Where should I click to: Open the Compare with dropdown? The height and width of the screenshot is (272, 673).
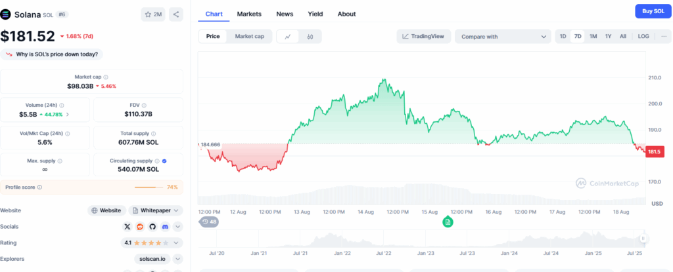coord(503,37)
